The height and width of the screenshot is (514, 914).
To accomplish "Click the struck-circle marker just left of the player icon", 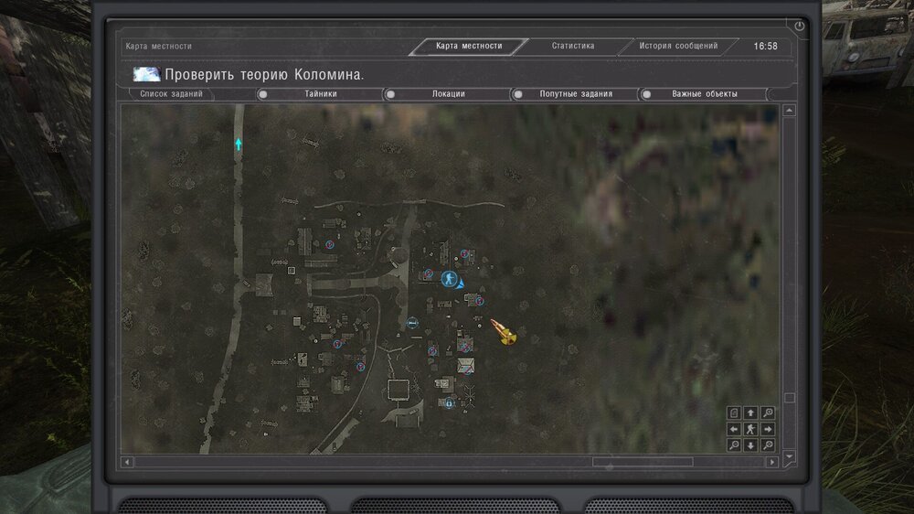I will tap(429, 273).
